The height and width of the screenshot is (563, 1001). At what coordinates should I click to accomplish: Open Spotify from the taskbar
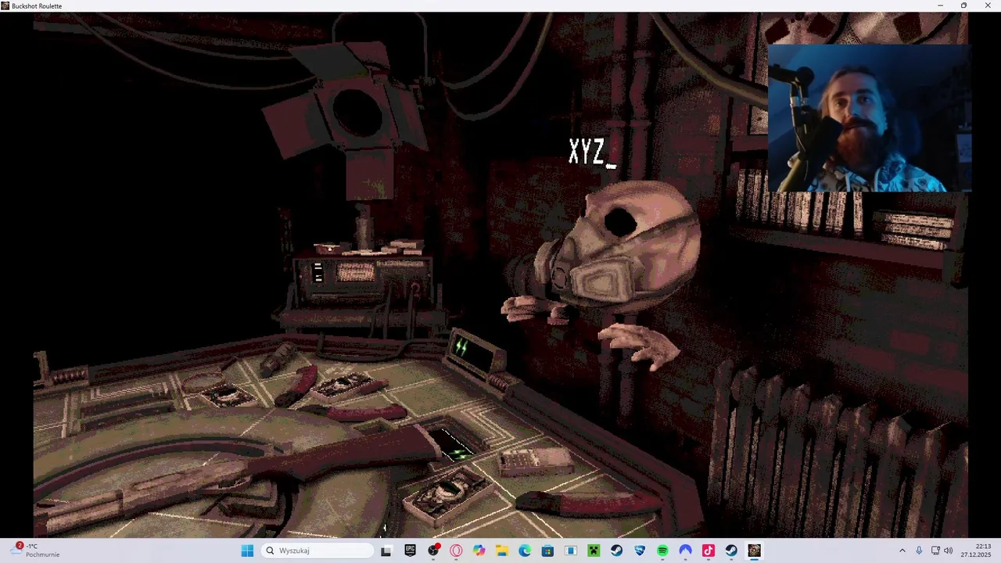662,550
